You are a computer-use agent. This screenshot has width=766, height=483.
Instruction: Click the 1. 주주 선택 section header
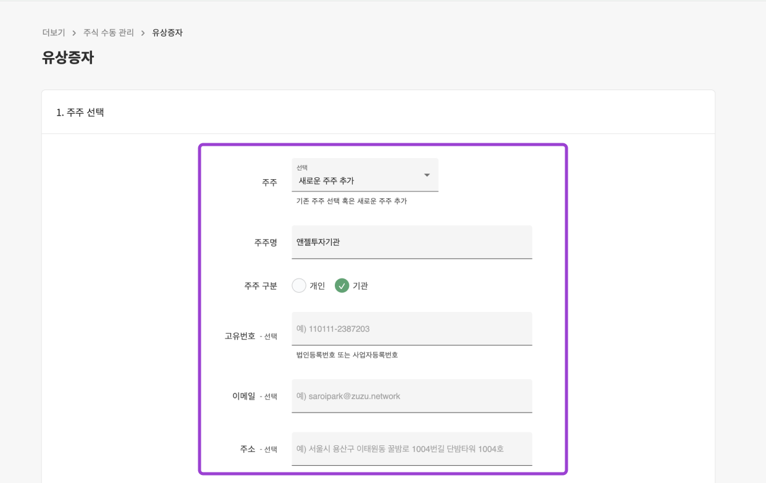click(80, 112)
